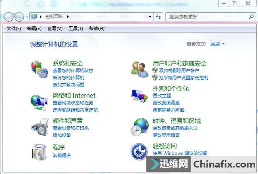
Task: Expand the arrow after 控制面板 breadcrumb
Action: coord(68,17)
